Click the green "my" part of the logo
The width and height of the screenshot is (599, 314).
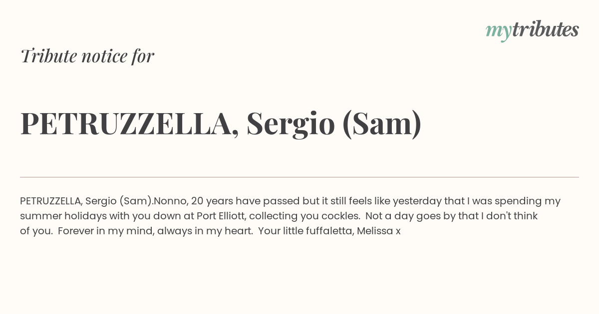pos(498,32)
